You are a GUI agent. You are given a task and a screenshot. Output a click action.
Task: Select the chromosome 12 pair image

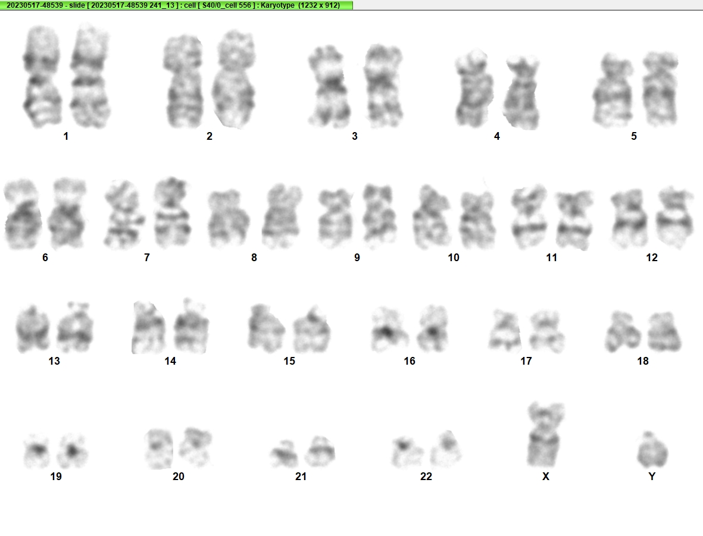[x=652, y=218]
